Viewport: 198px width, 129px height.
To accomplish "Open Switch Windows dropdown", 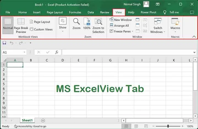I will [158, 26].
